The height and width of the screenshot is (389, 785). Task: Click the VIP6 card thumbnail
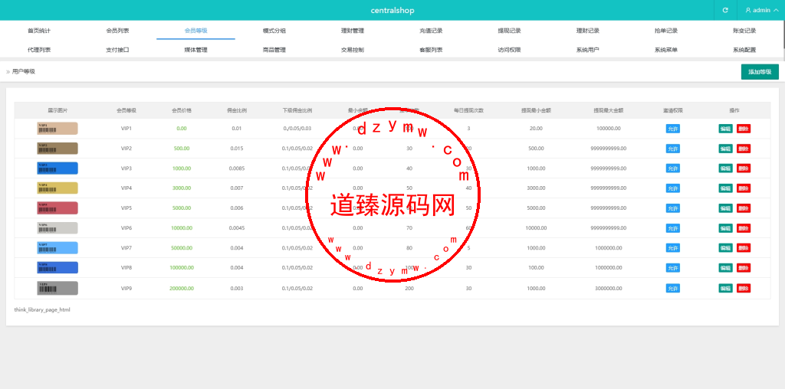[57, 228]
